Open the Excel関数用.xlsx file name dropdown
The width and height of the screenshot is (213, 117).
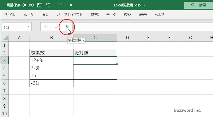144,6
